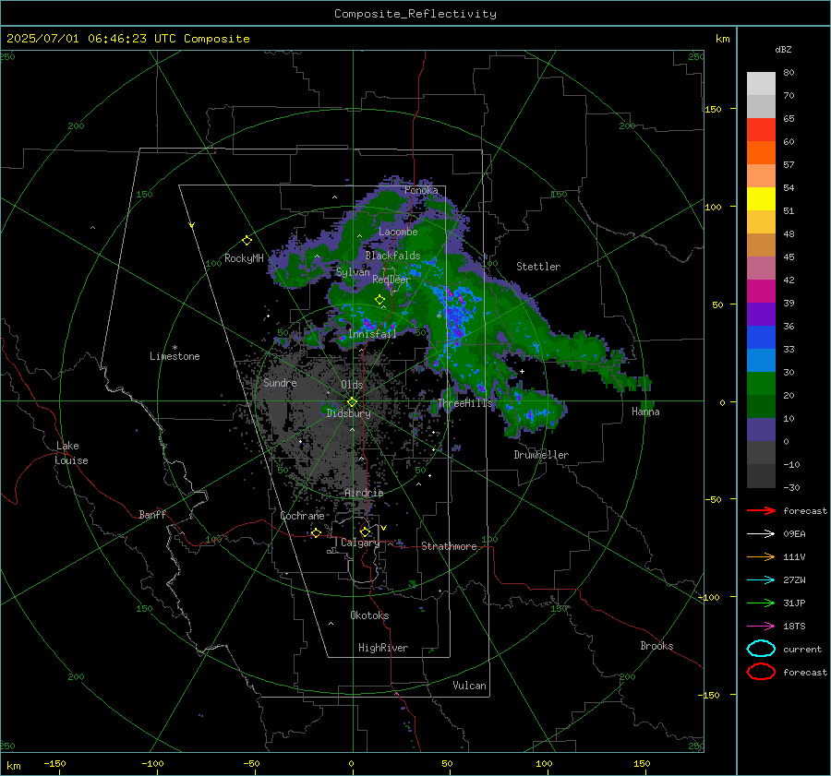
Task: Click the Ponoka city label
Action: pos(421,190)
